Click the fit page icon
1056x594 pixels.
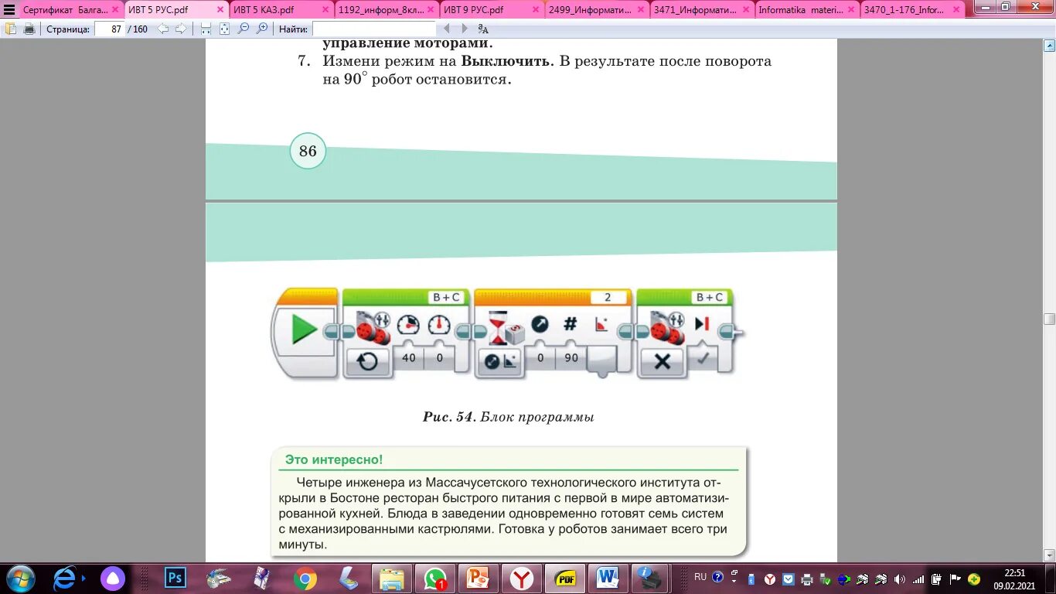tap(224, 29)
